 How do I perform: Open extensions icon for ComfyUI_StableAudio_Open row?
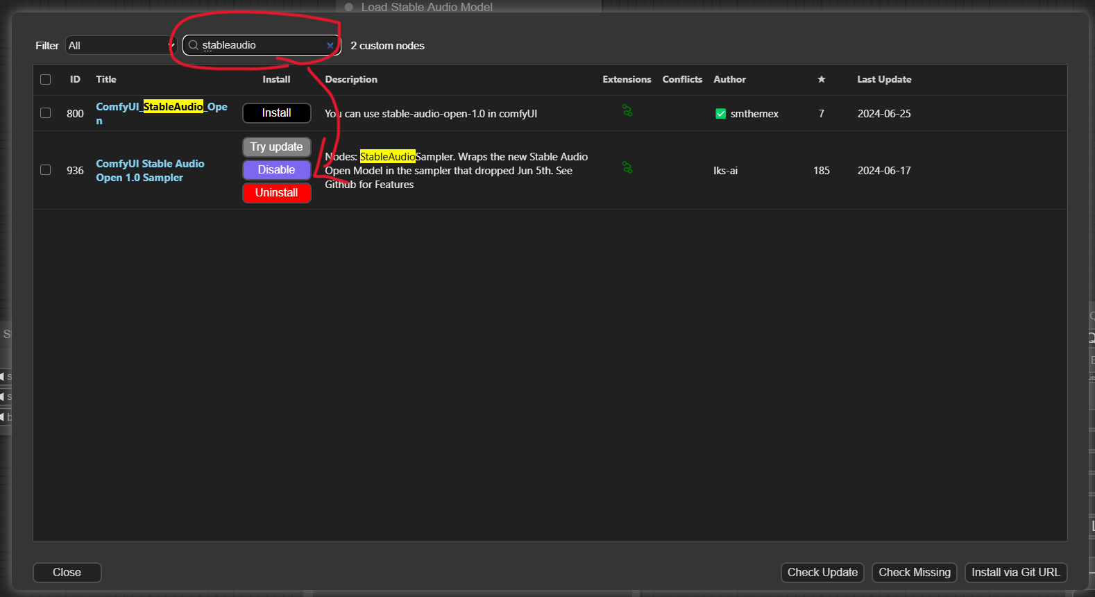(x=627, y=110)
